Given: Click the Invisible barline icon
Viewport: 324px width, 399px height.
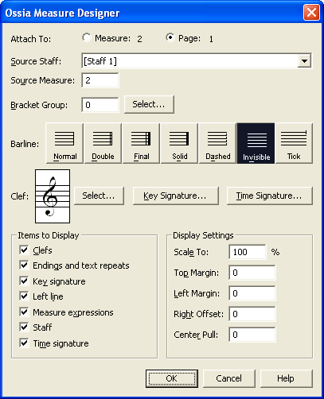Looking at the screenshot, I should click(256, 143).
